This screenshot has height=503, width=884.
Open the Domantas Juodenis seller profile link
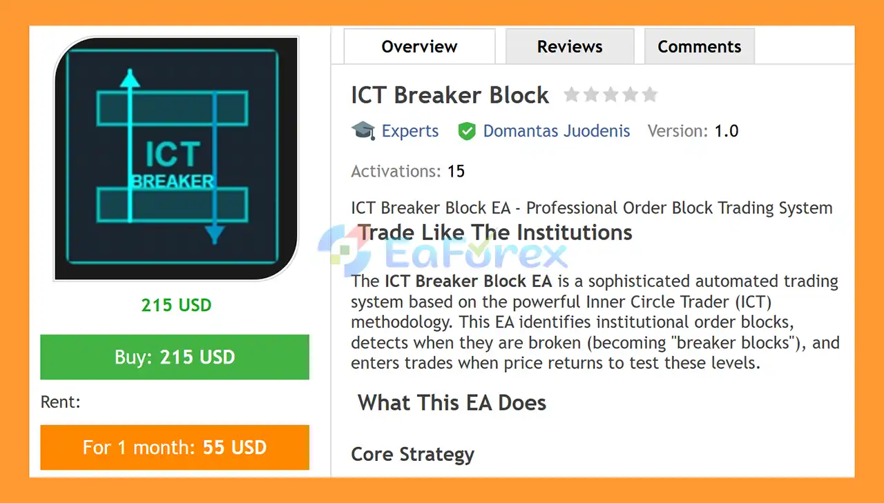pyautogui.click(x=557, y=130)
